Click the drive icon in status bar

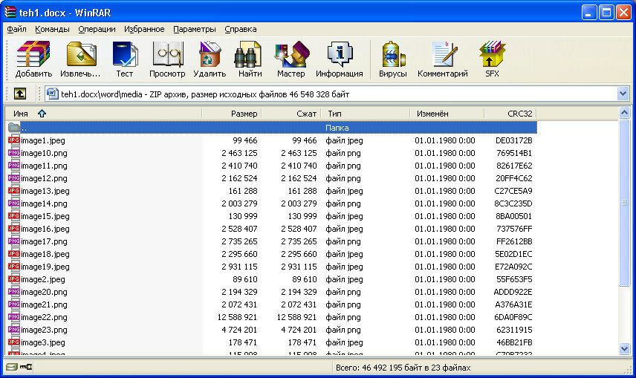pos(11,367)
